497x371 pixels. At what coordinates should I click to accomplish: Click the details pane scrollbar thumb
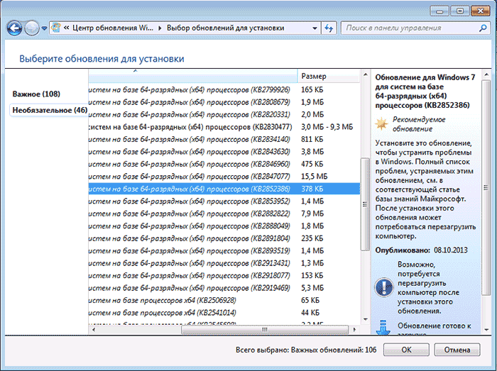tap(486, 187)
